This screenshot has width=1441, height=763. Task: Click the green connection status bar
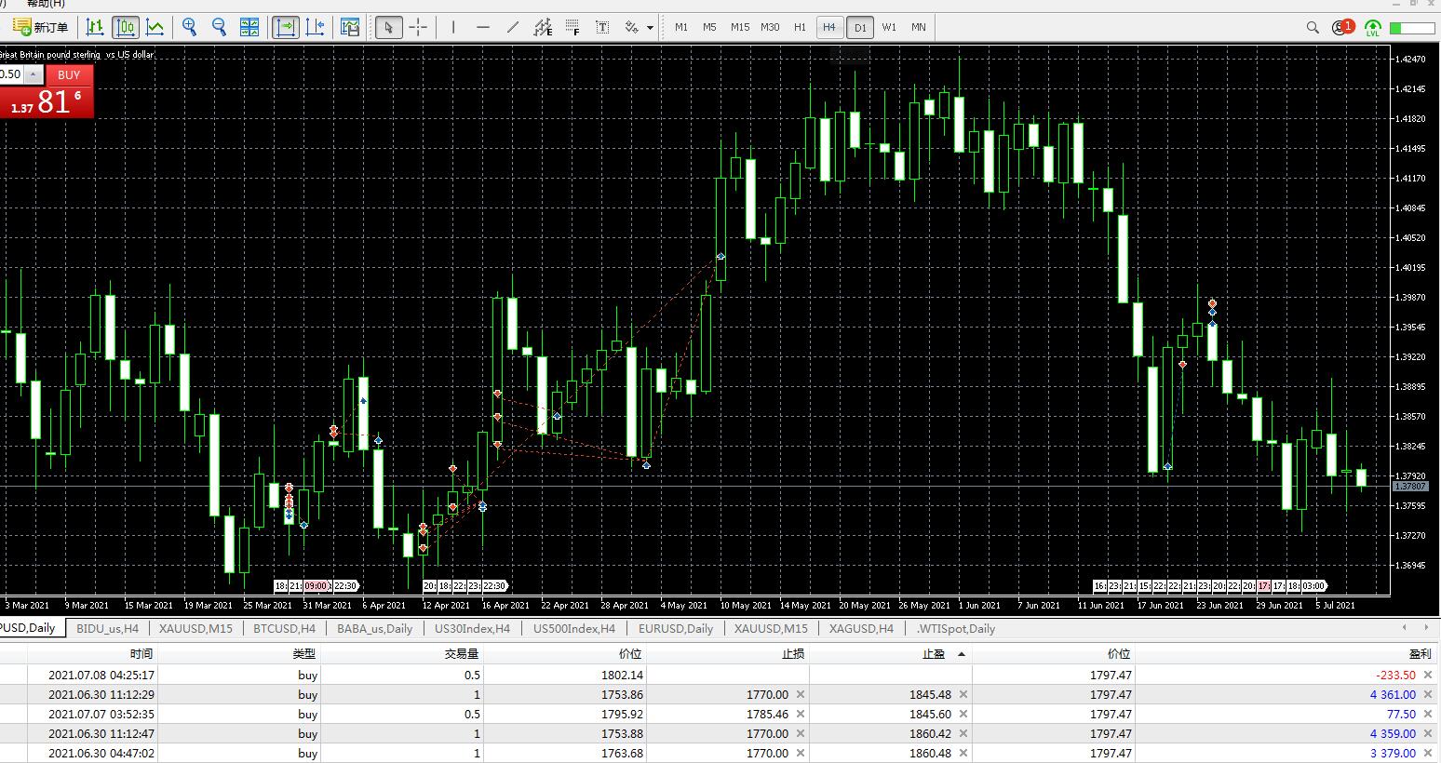[x=1412, y=28]
